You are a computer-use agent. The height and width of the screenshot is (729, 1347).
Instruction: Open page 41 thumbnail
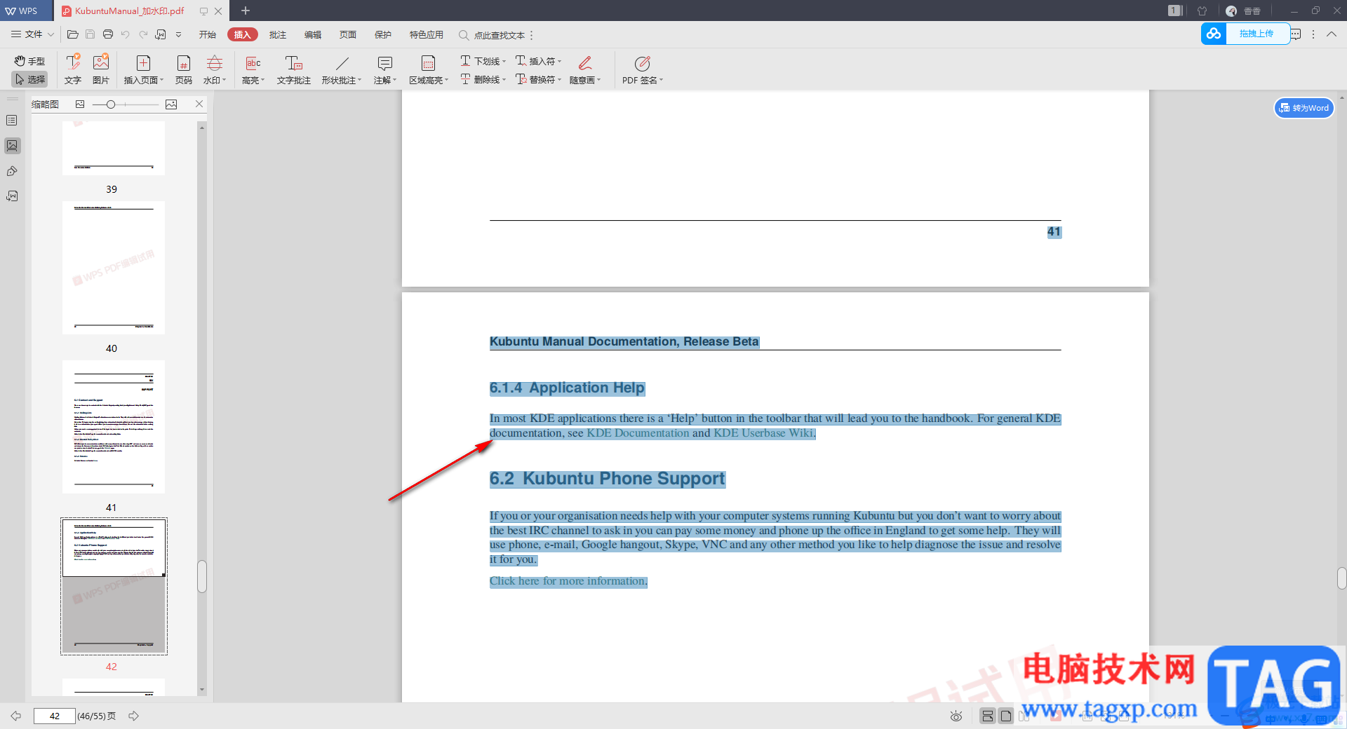click(x=114, y=427)
